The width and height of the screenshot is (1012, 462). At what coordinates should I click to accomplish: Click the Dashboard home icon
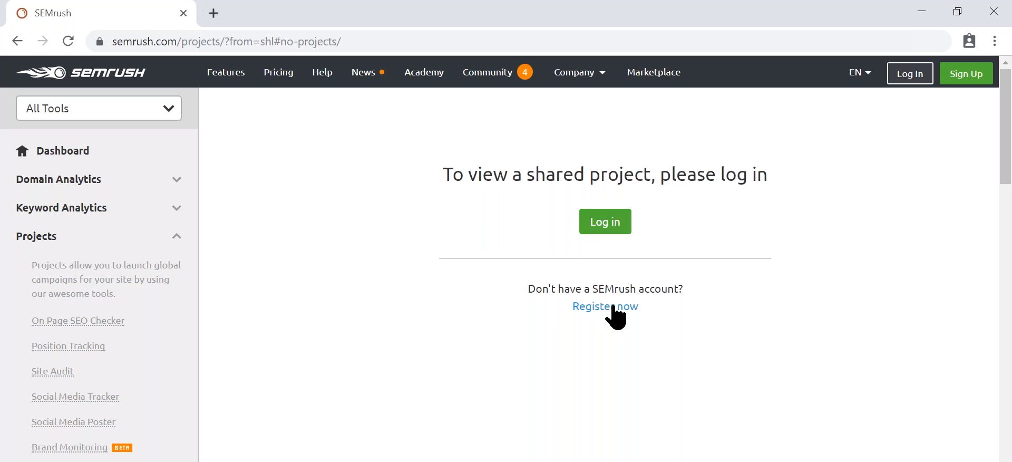(x=22, y=151)
